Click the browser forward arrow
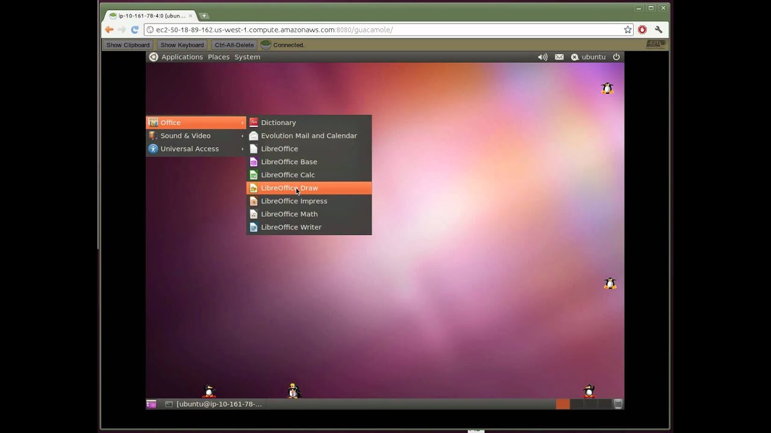The image size is (771, 433). 122,29
